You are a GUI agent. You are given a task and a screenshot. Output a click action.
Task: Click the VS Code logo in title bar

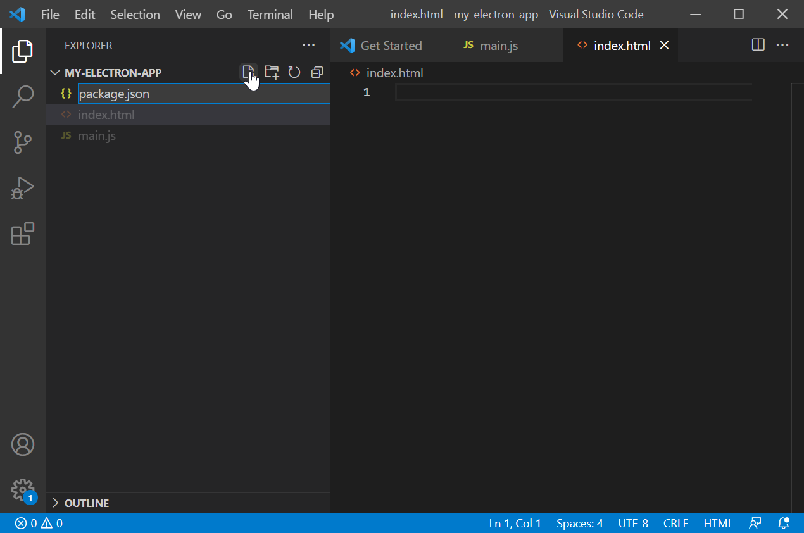click(x=17, y=14)
